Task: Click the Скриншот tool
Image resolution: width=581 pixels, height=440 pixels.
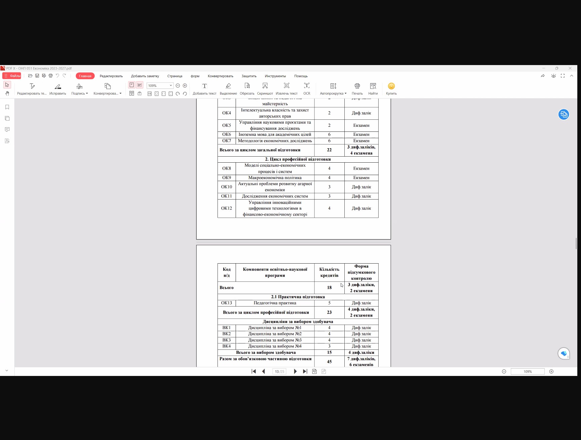Action: 265,89
